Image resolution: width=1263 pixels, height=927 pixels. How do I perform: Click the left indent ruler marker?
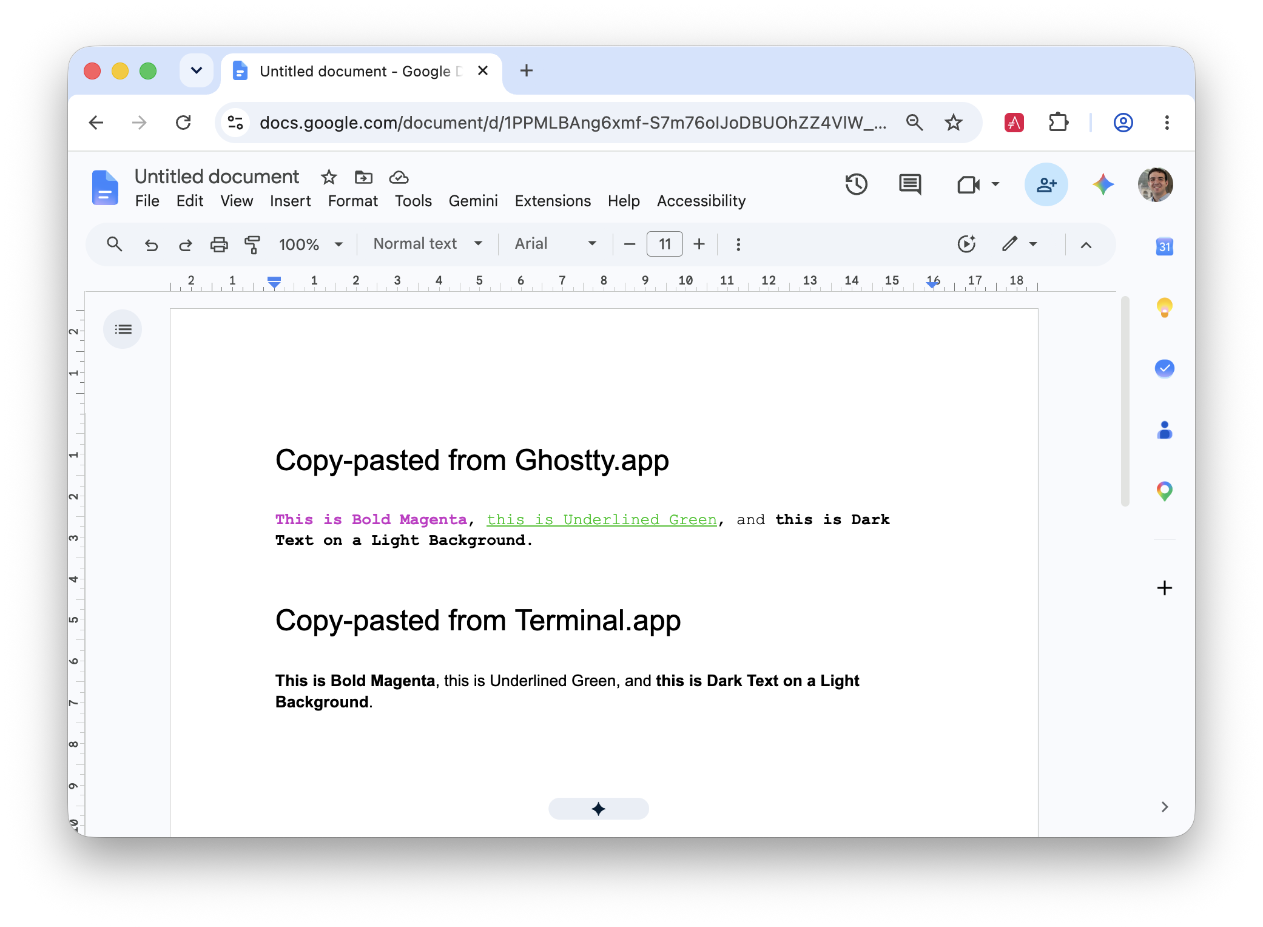point(274,281)
